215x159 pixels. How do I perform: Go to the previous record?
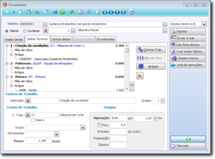[x=111, y=12]
